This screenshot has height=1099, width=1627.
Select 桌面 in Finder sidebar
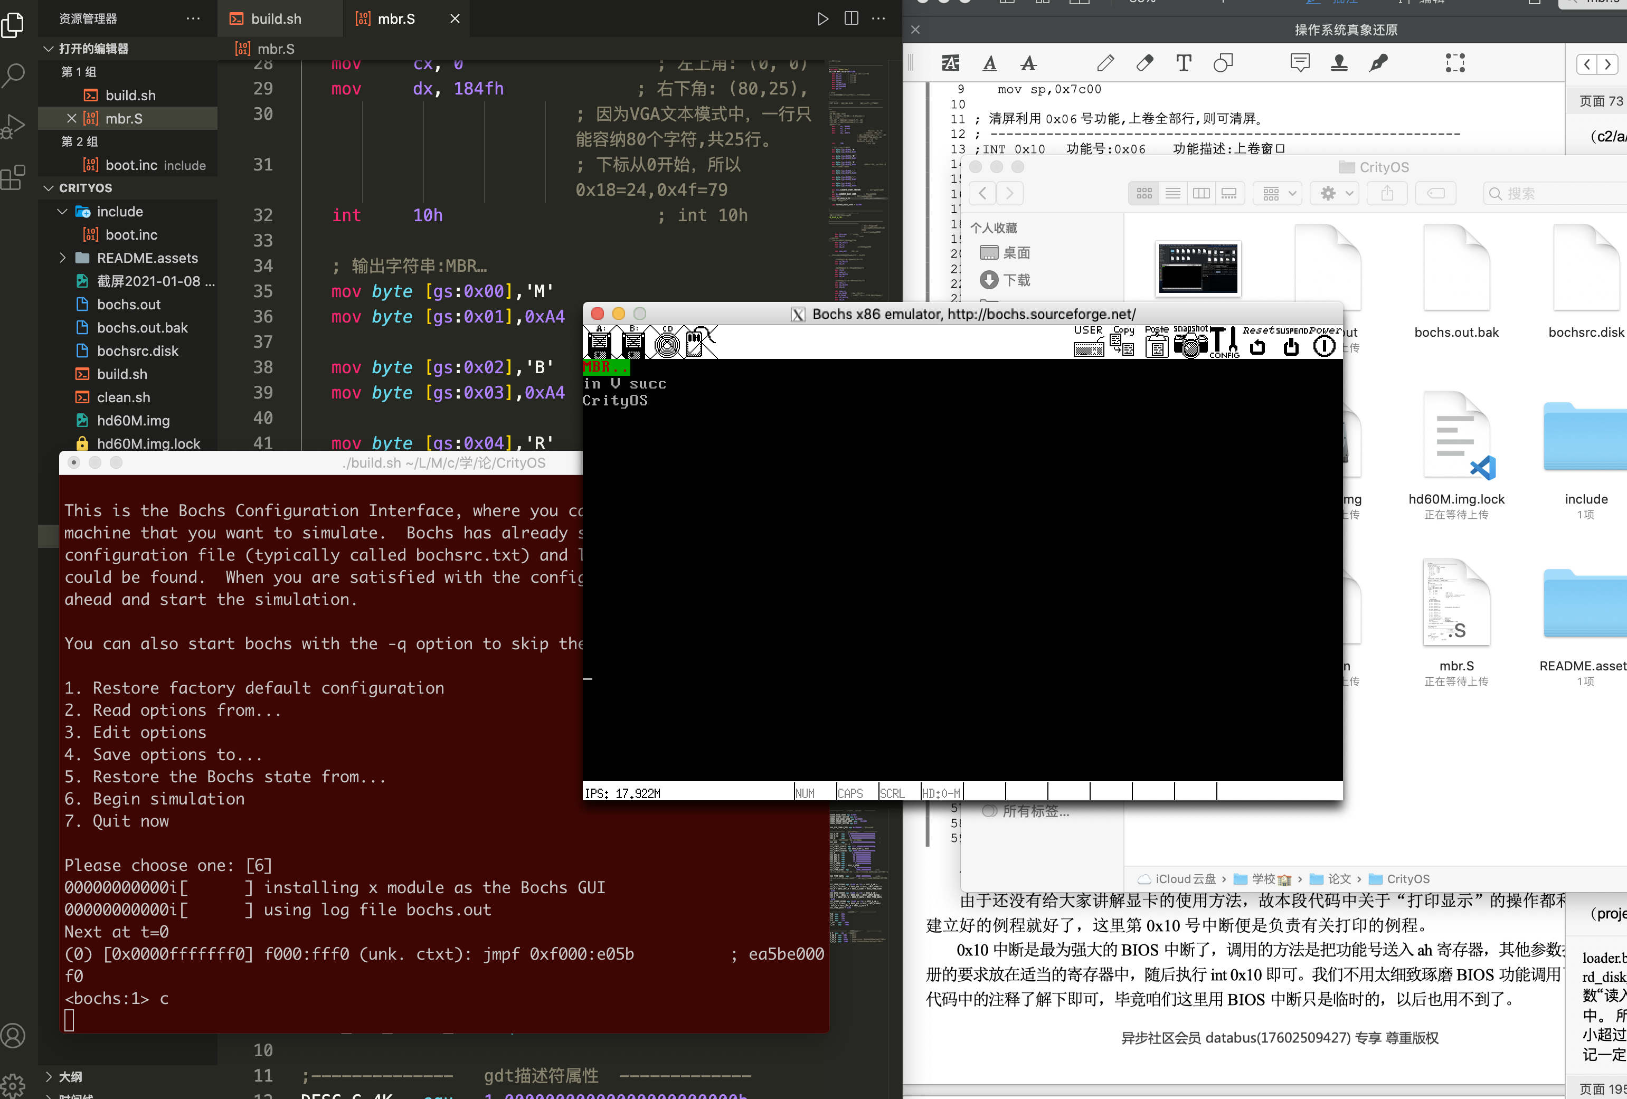click(x=1005, y=253)
